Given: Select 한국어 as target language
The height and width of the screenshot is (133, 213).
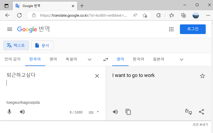Looking at the screenshot, I should [138, 59].
